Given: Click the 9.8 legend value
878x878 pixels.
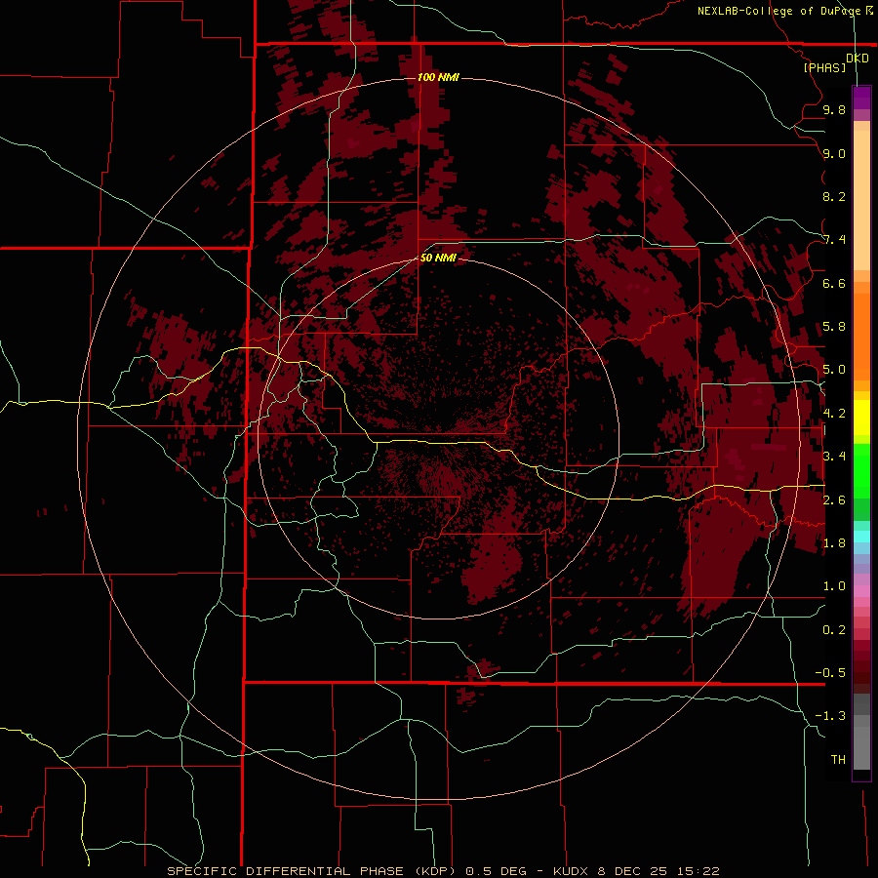Looking at the screenshot, I should click(834, 109).
